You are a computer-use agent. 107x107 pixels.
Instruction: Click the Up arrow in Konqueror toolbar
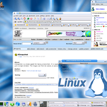[x=16, y=19]
